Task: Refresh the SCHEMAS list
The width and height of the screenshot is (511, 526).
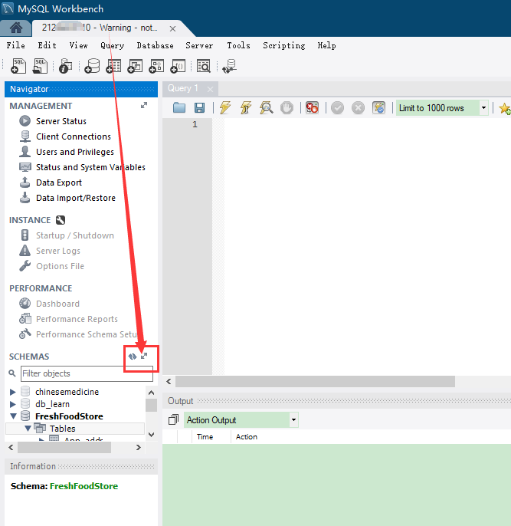Action: (133, 357)
